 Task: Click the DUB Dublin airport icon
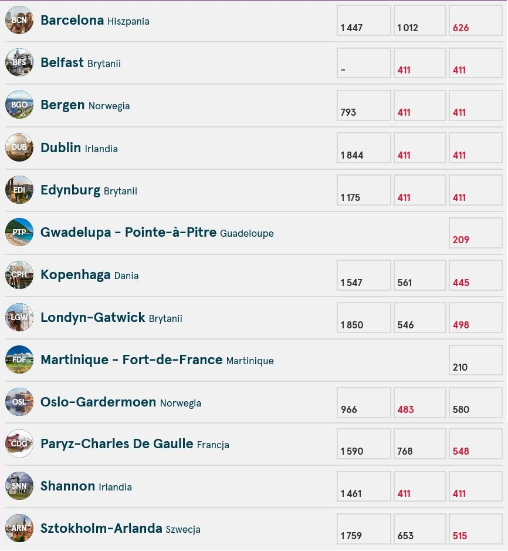tap(19, 147)
